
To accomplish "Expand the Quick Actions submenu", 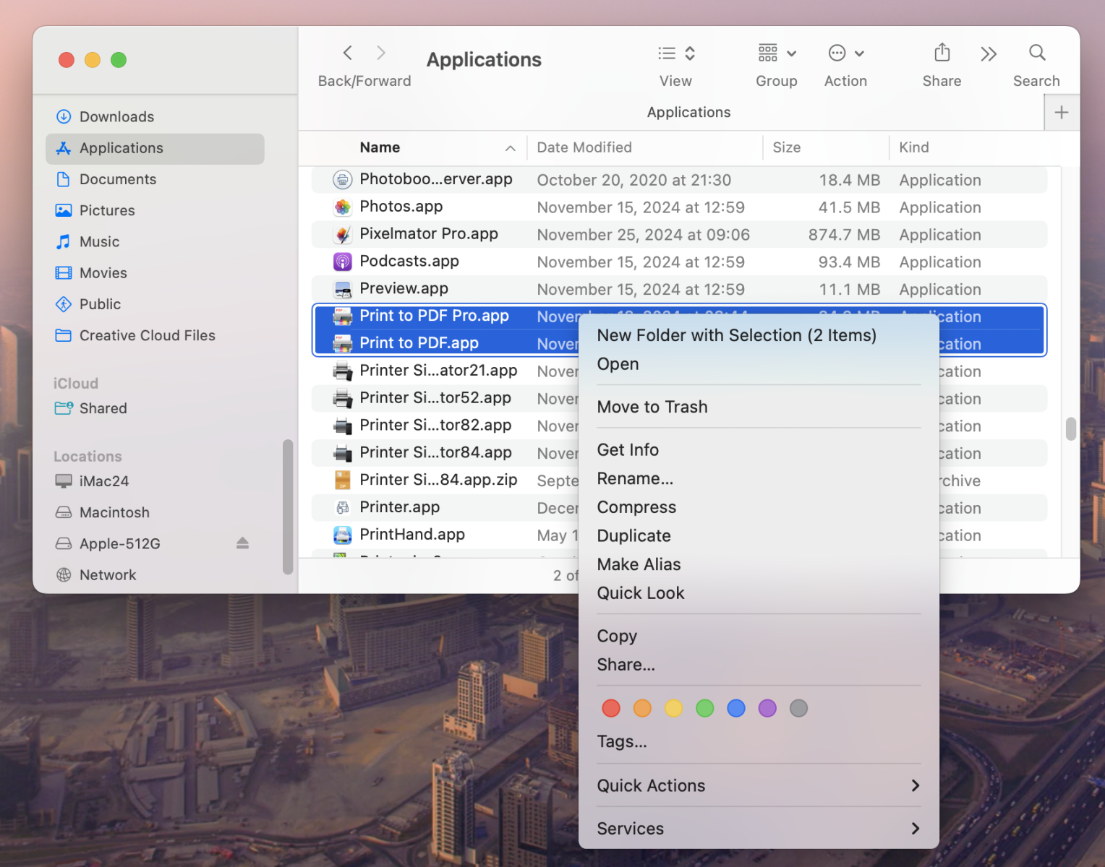I will [759, 785].
